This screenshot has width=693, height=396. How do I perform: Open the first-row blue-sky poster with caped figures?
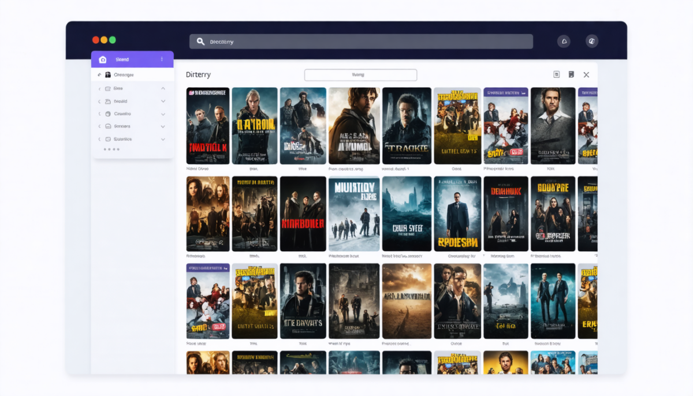(x=303, y=126)
